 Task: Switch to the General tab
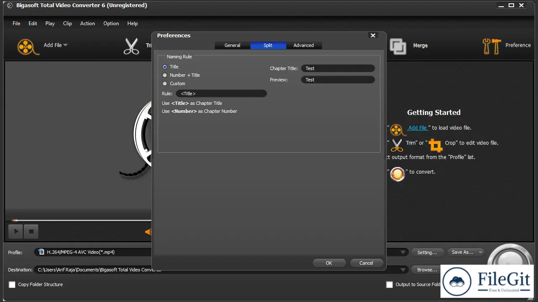(x=232, y=45)
